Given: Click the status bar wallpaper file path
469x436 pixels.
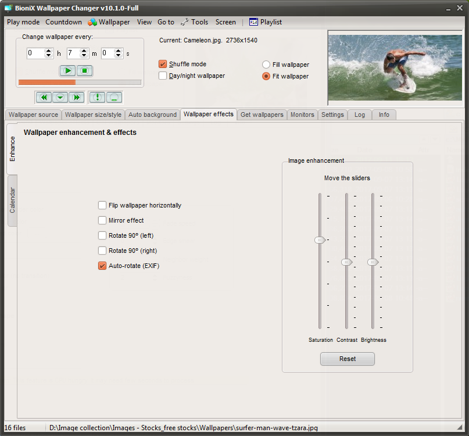Looking at the screenshot, I should pyautogui.click(x=183, y=428).
